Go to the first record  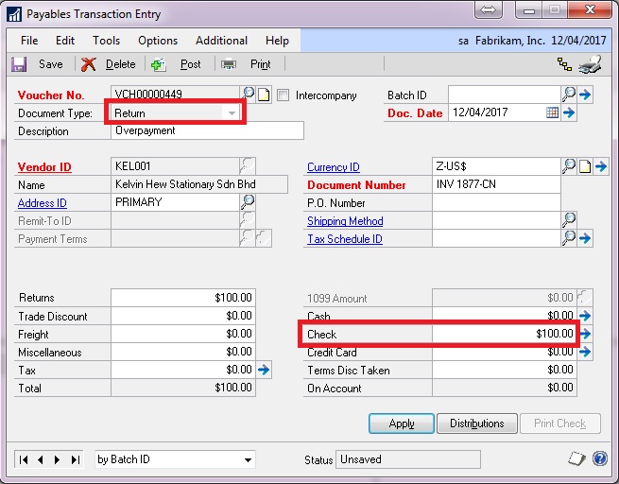(24, 459)
